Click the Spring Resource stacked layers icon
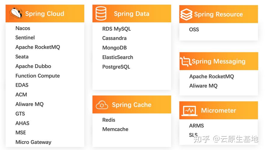Image resolution: width=265 pixels, height=150 pixels. pos(186,14)
